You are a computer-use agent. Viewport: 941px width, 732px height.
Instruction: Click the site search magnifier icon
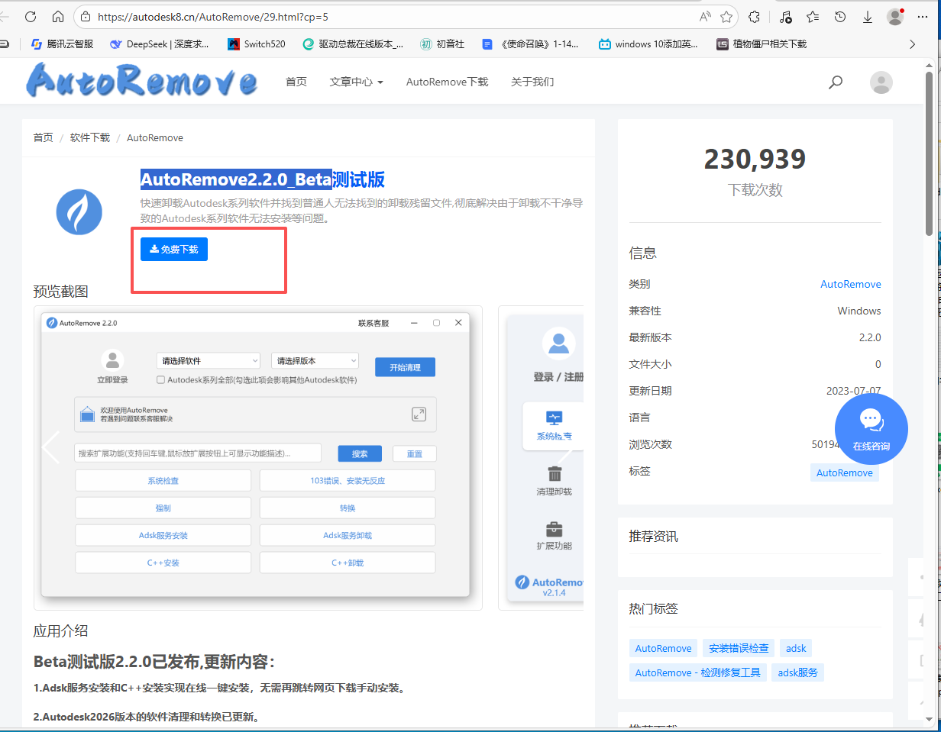836,82
